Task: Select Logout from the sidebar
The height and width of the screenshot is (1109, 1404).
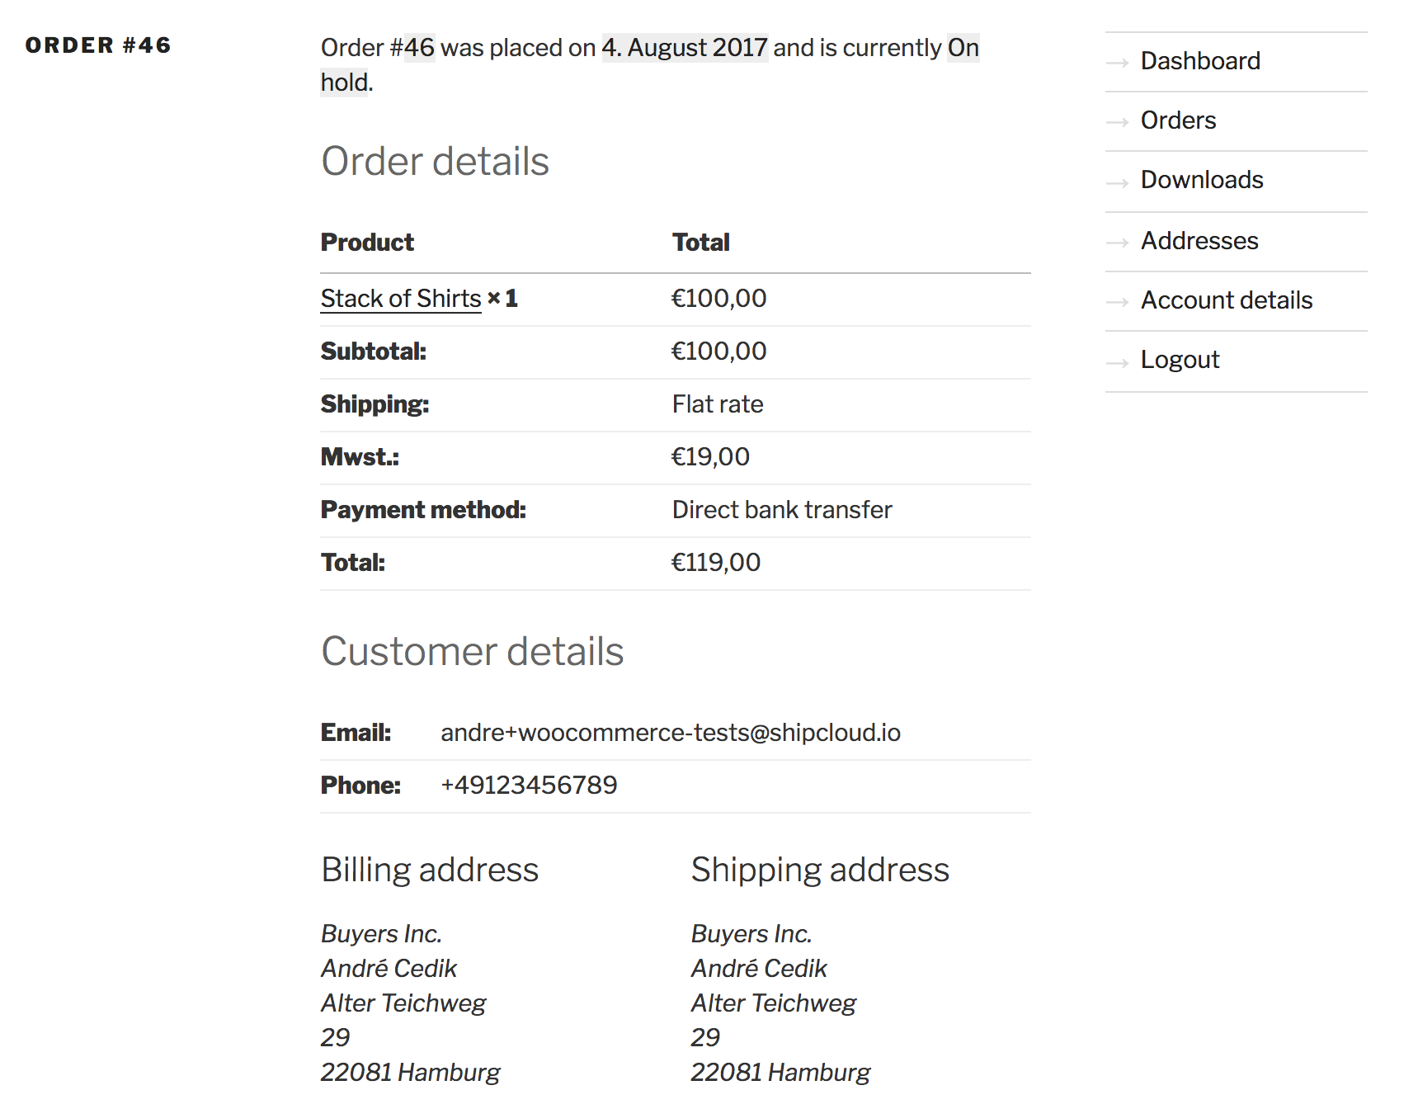Action: [x=1180, y=361]
